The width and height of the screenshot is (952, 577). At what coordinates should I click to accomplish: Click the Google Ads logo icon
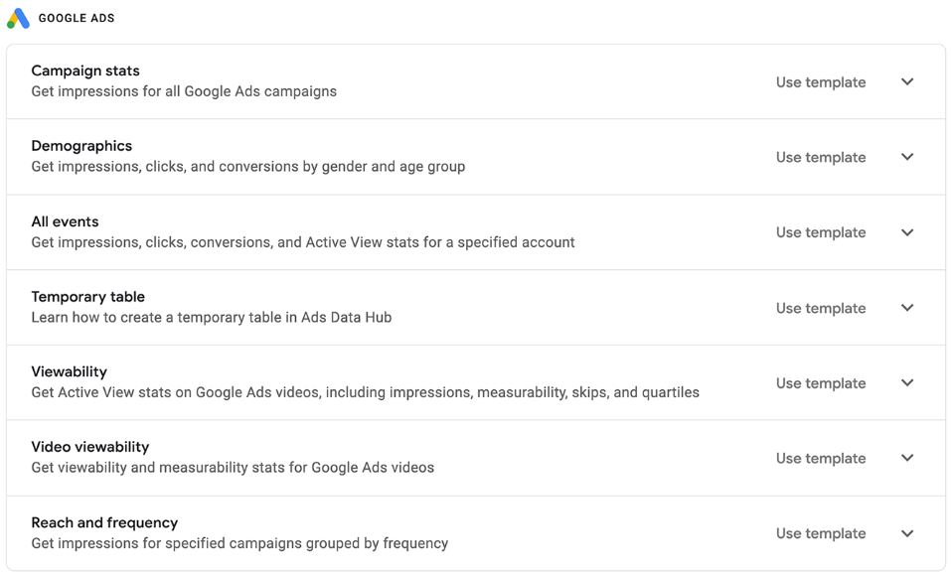click(18, 18)
